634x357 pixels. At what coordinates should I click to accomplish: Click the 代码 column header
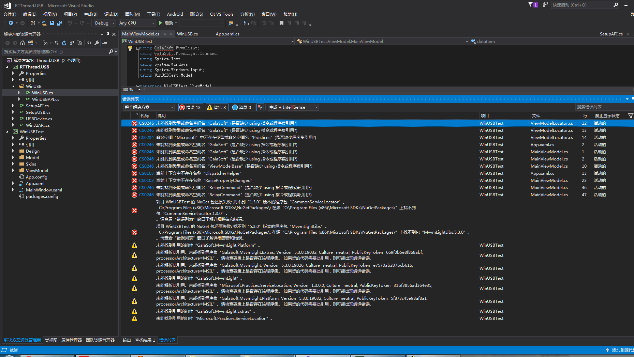coord(145,116)
